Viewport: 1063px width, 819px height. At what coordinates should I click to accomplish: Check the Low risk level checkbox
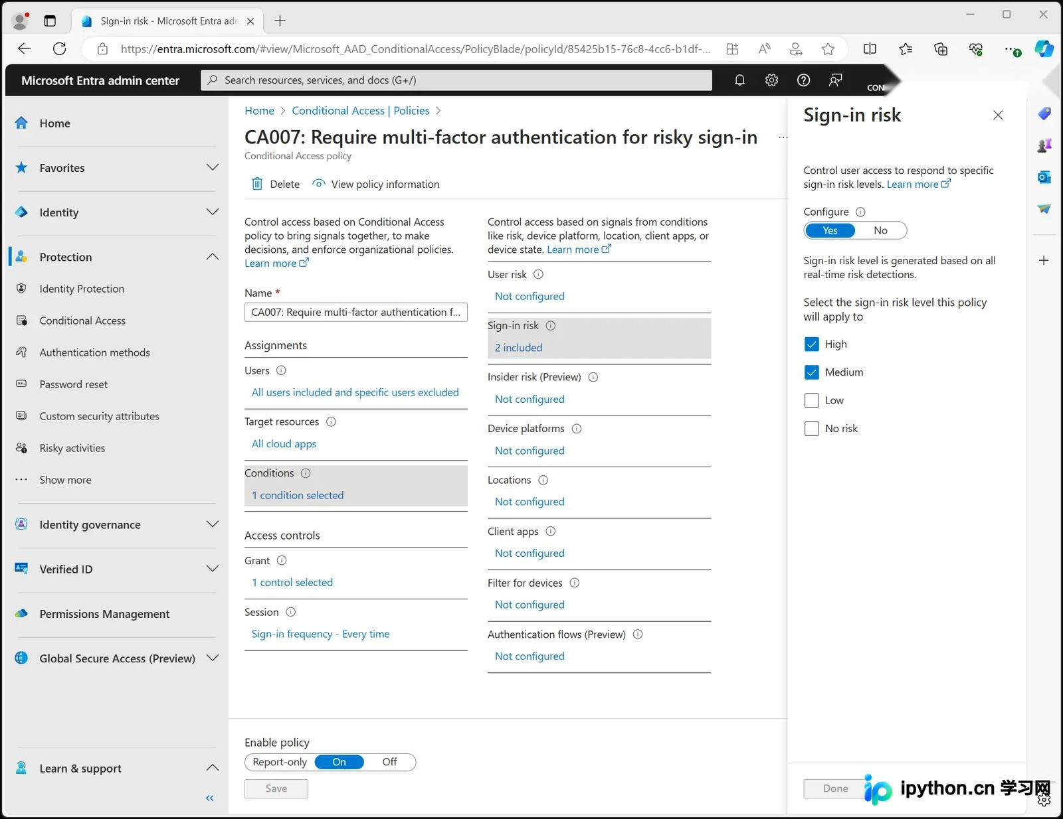[811, 400]
